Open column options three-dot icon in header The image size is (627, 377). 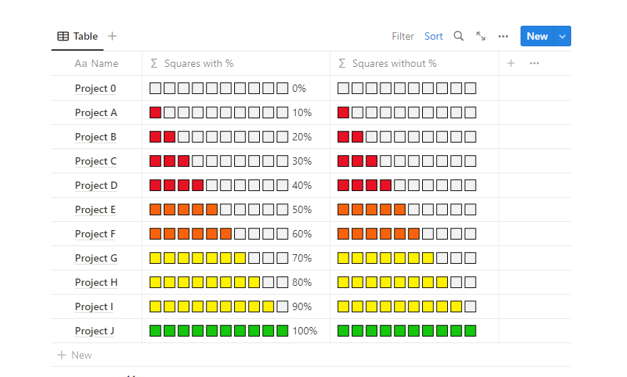click(534, 63)
